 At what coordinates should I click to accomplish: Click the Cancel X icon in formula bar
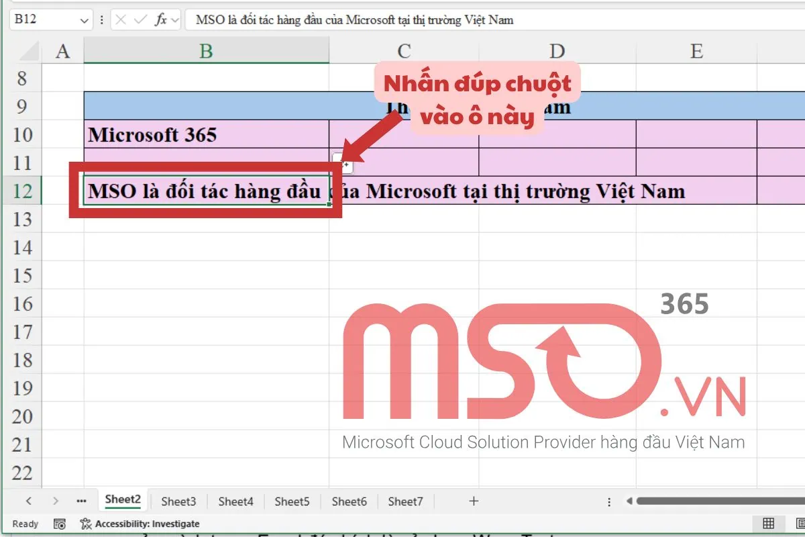(121, 20)
